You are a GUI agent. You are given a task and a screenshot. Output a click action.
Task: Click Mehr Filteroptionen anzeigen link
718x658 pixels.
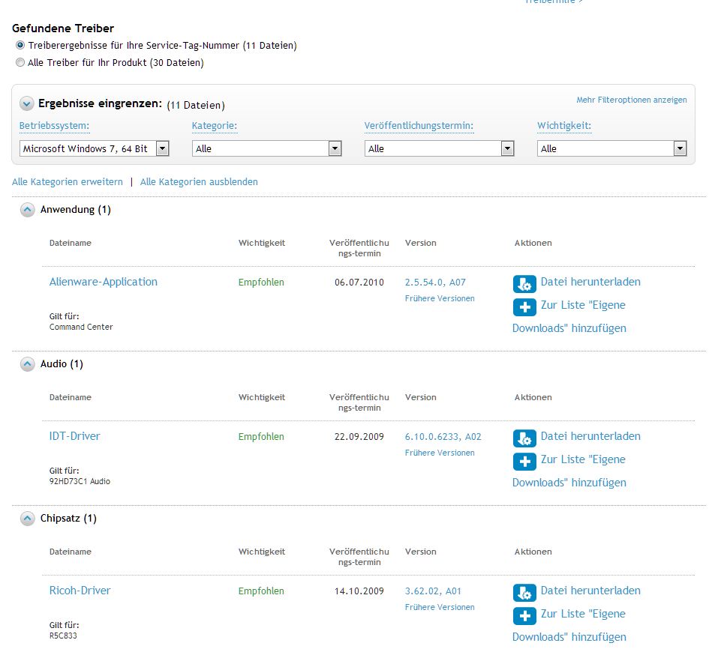click(x=631, y=100)
